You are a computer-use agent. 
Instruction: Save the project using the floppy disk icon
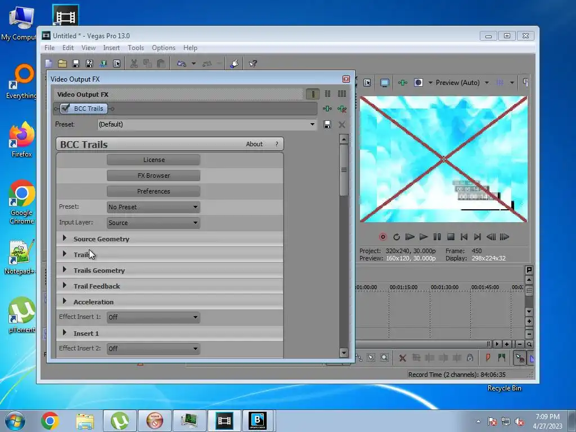tap(76, 64)
